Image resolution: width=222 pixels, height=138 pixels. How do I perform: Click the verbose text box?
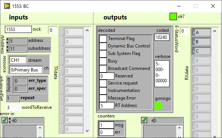coord(162,74)
